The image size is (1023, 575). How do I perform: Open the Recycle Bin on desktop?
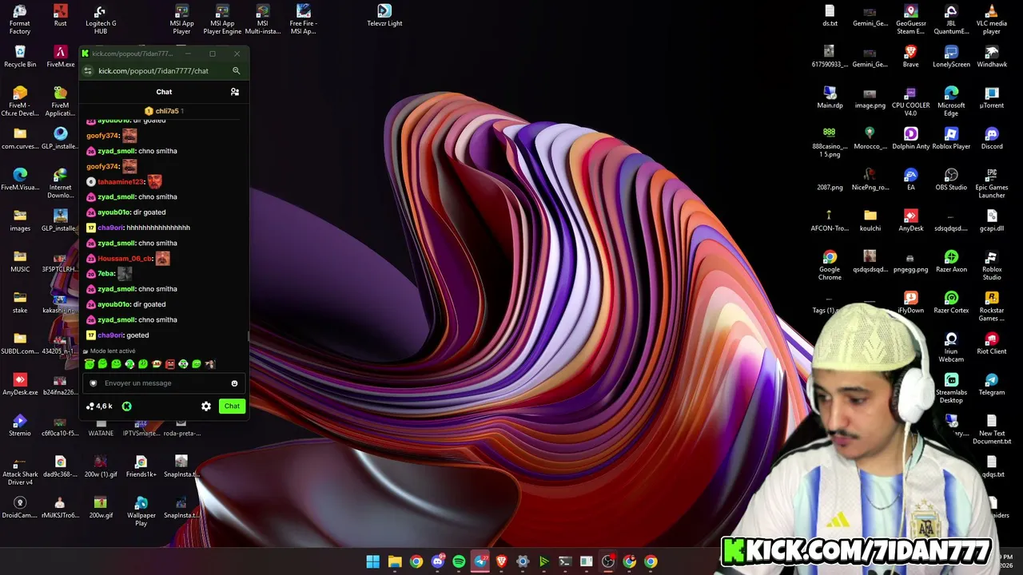click(x=20, y=56)
